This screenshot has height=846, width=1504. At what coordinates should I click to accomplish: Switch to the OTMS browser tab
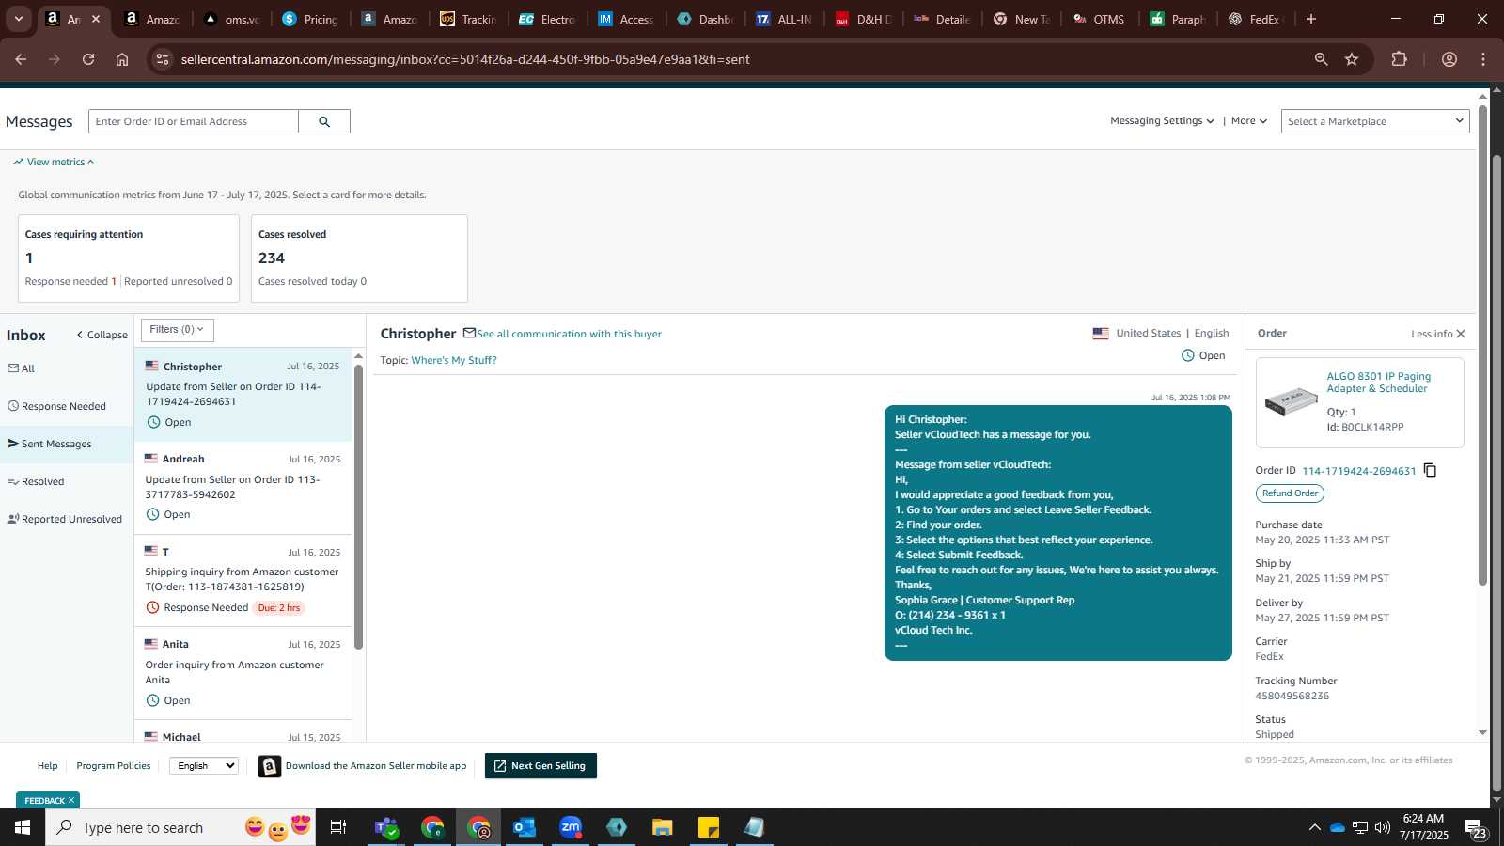coord(1099,19)
